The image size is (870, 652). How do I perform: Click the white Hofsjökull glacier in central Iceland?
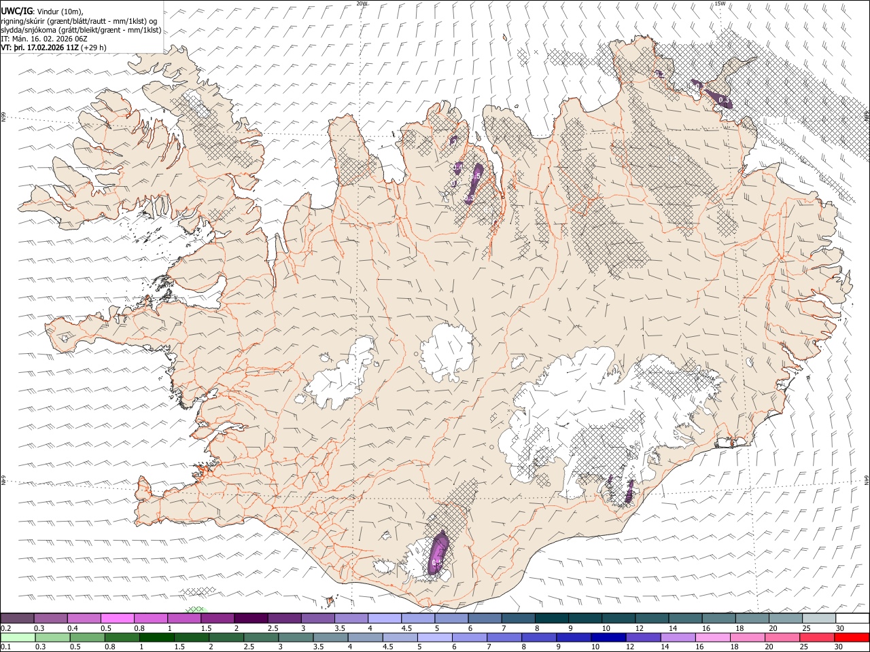[447, 352]
